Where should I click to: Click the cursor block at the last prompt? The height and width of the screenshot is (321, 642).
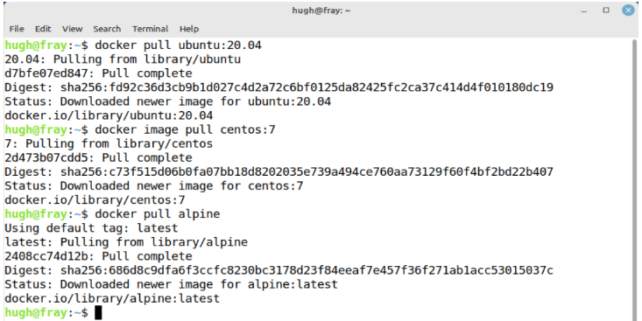[x=98, y=313]
